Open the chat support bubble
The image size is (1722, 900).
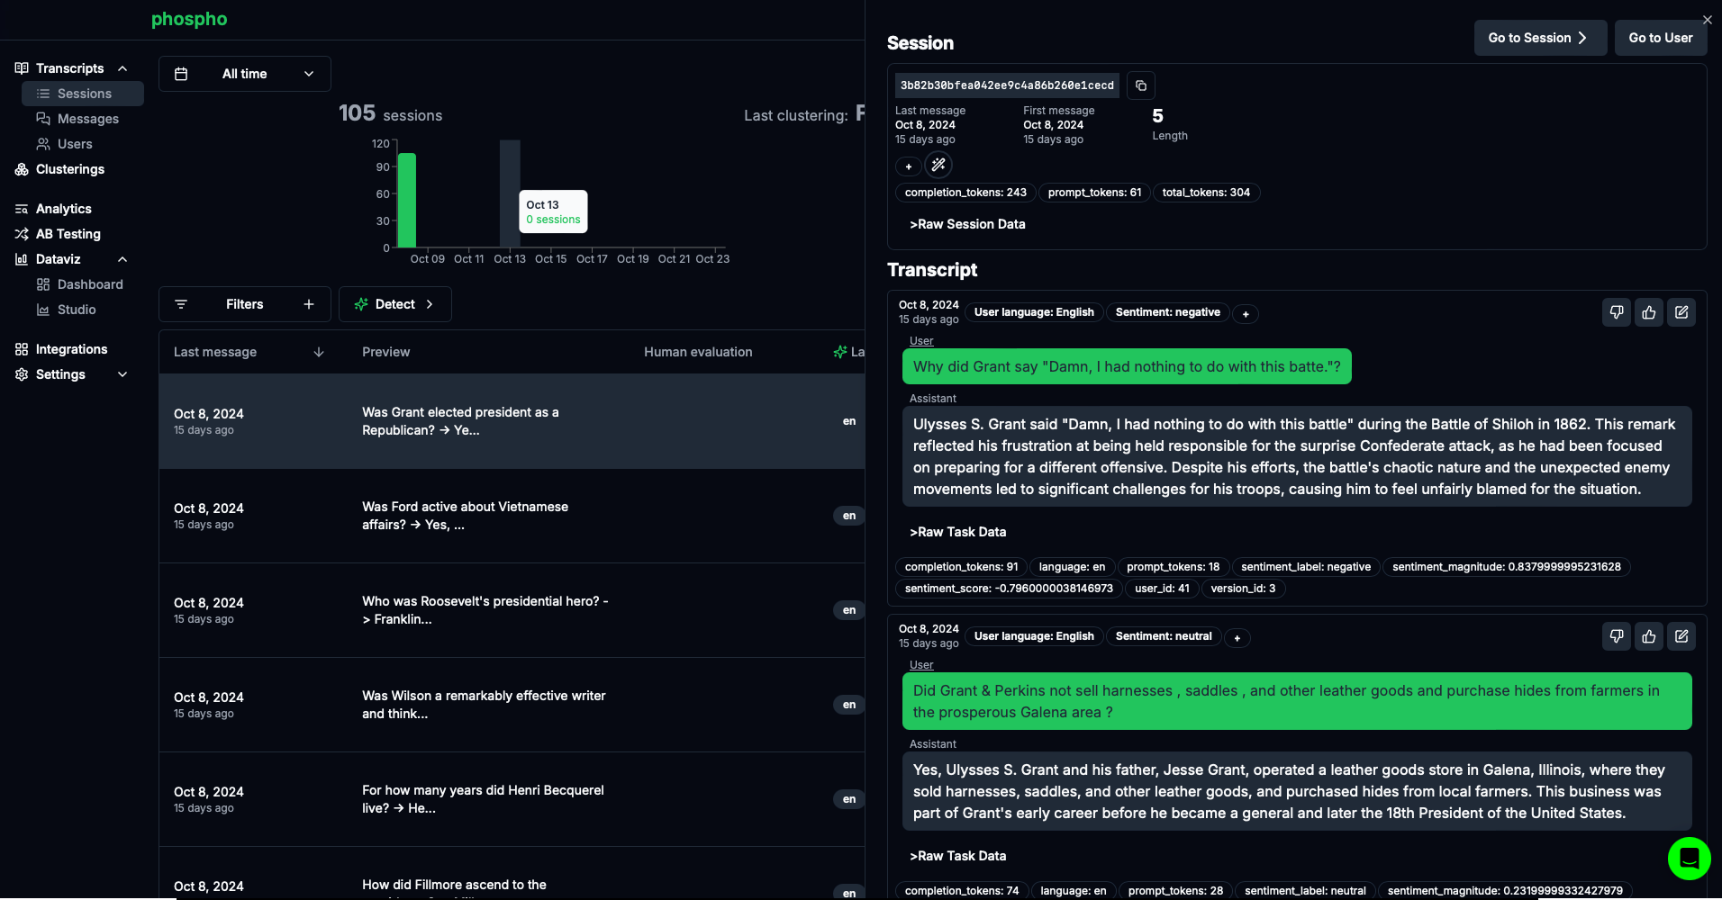pyautogui.click(x=1689, y=858)
